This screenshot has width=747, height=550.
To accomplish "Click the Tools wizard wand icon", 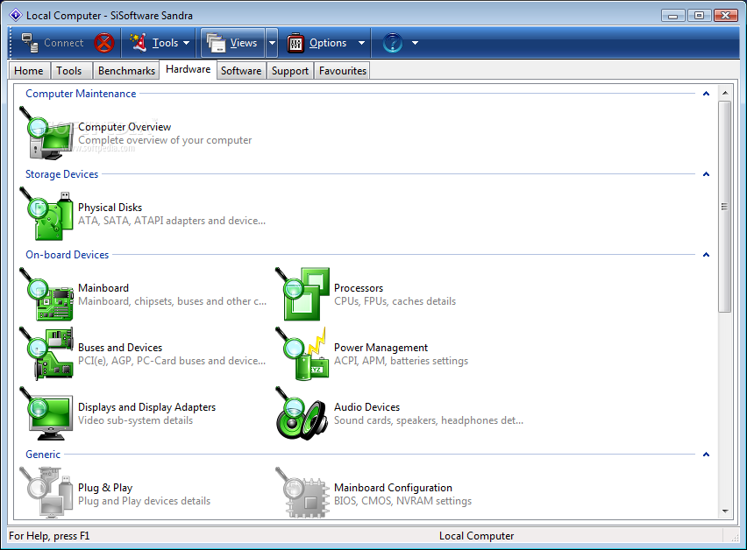I will (139, 43).
